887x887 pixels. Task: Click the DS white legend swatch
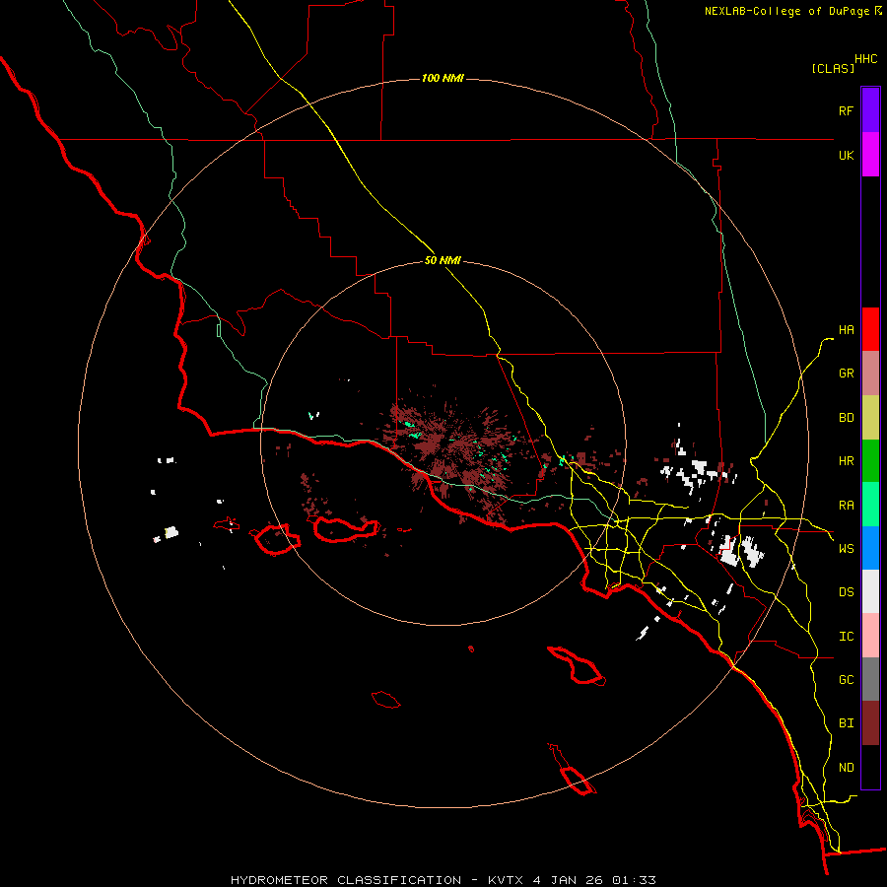click(x=870, y=591)
